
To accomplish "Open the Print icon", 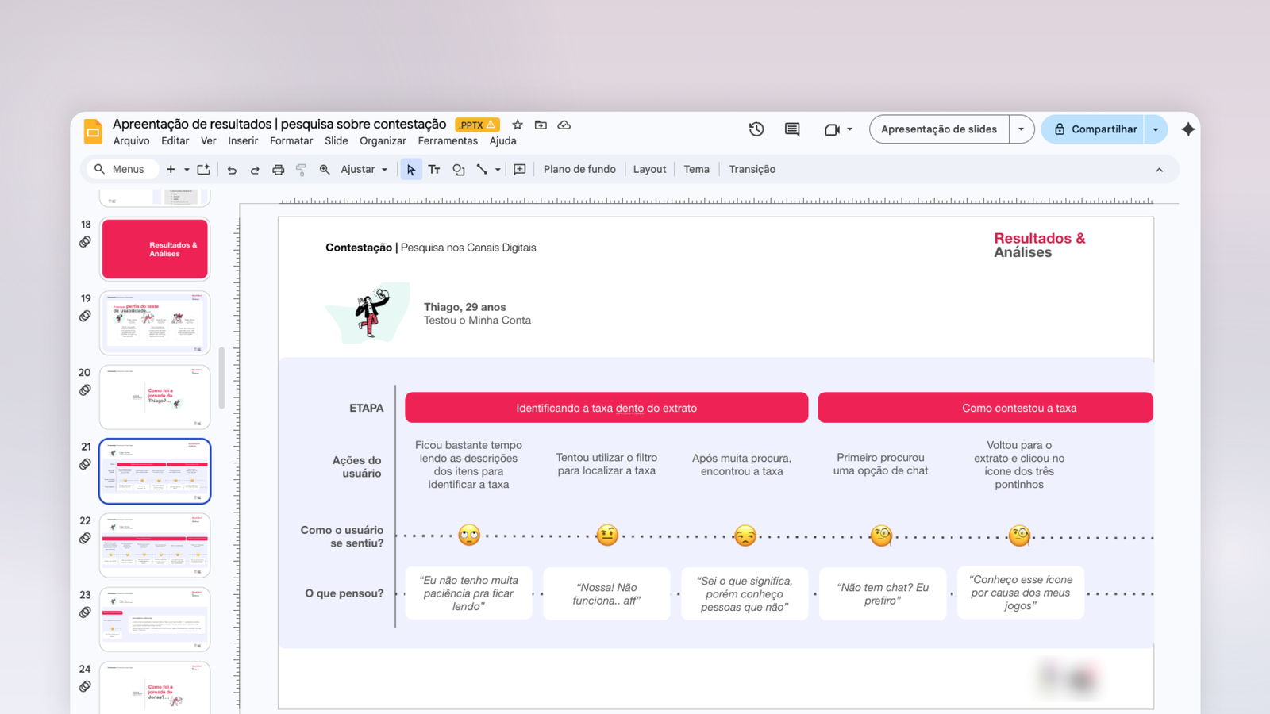I will [x=278, y=169].
